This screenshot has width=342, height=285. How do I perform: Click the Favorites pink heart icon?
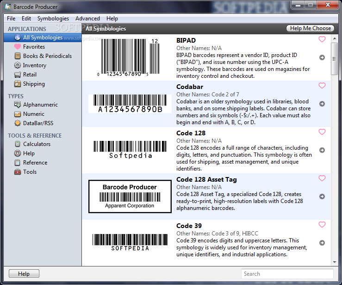tap(18, 47)
